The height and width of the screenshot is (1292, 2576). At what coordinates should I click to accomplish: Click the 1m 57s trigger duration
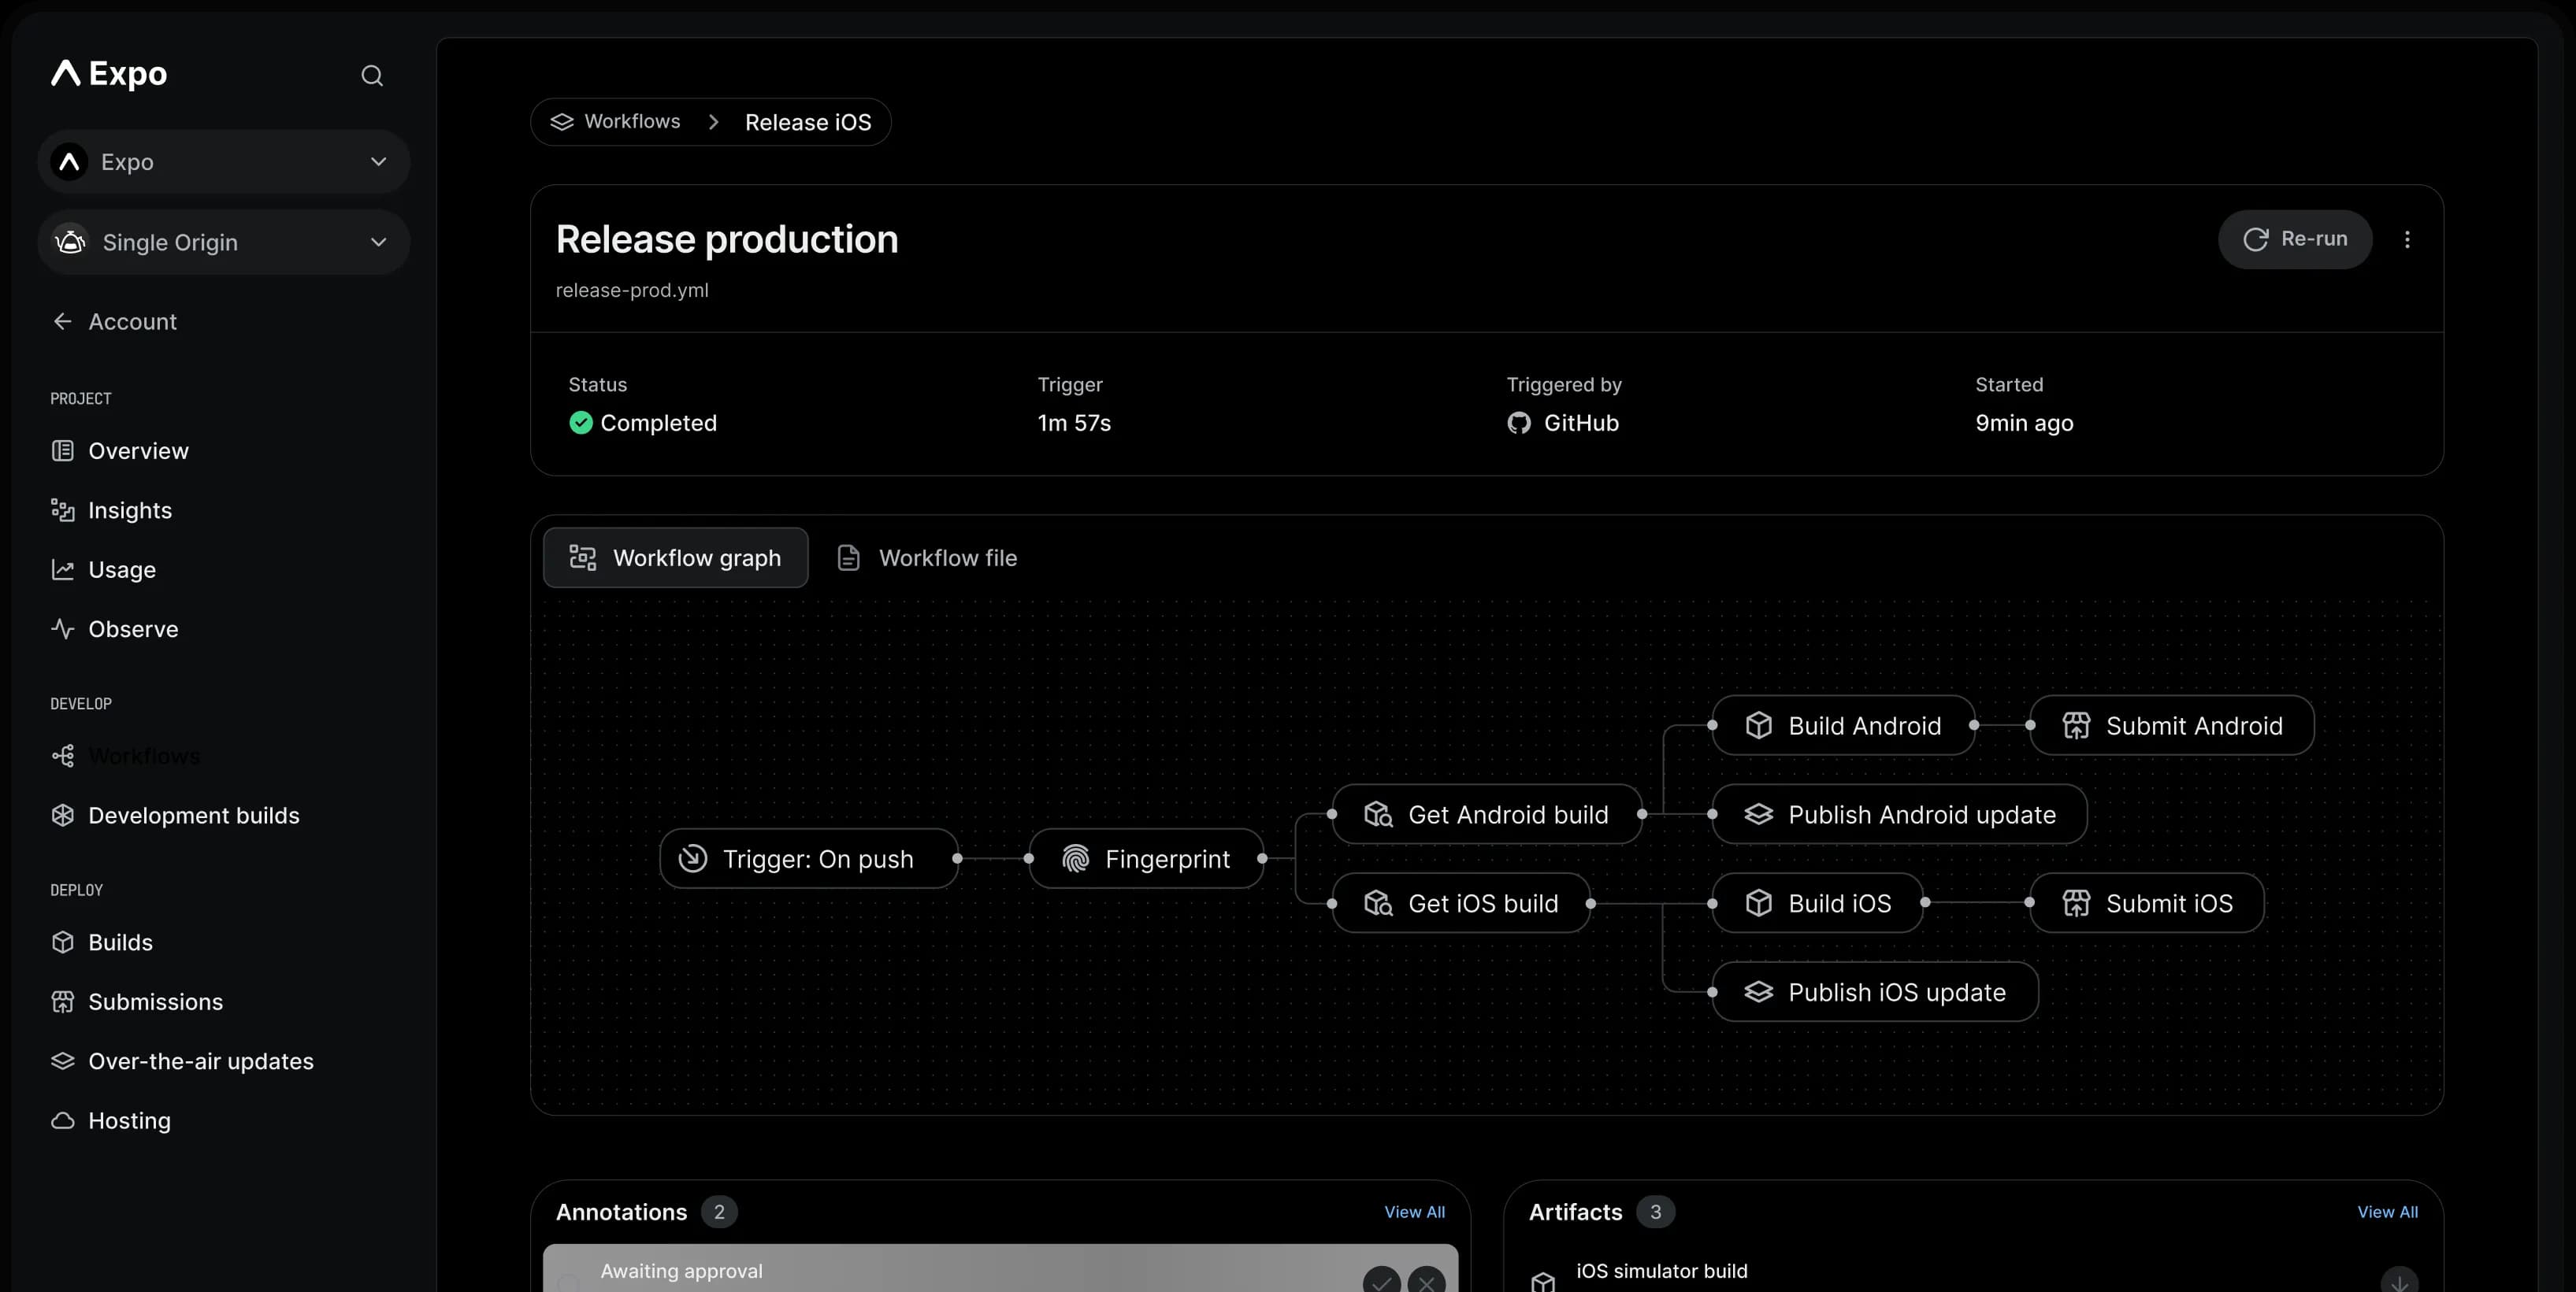coord(1074,424)
